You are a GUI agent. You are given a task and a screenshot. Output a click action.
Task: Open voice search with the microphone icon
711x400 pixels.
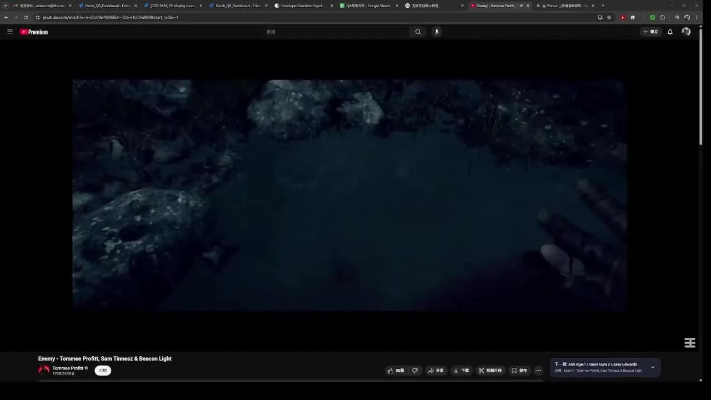(x=437, y=32)
